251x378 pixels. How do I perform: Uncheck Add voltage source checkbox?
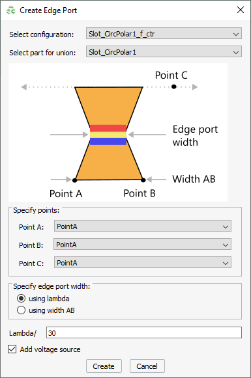12,349
